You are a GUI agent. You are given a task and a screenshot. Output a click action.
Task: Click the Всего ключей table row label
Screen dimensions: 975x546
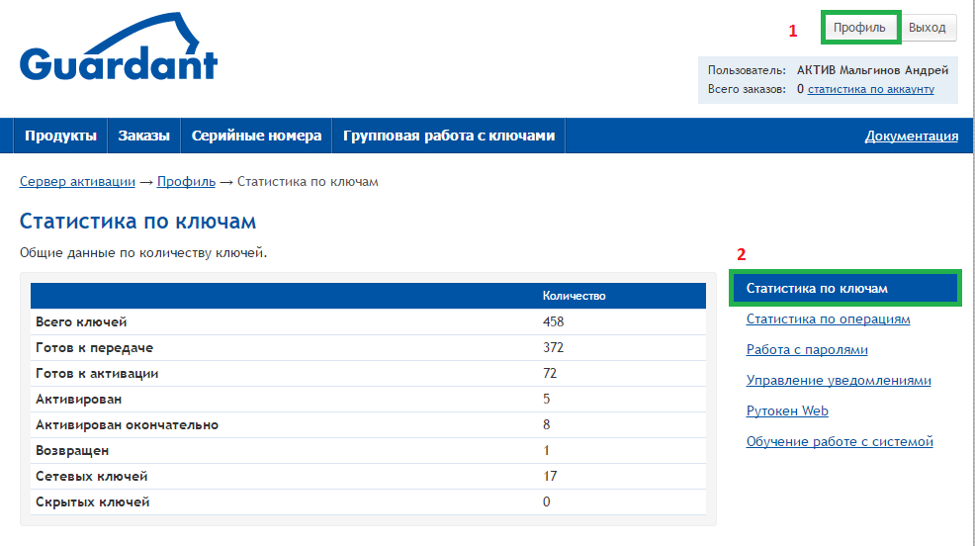[81, 322]
